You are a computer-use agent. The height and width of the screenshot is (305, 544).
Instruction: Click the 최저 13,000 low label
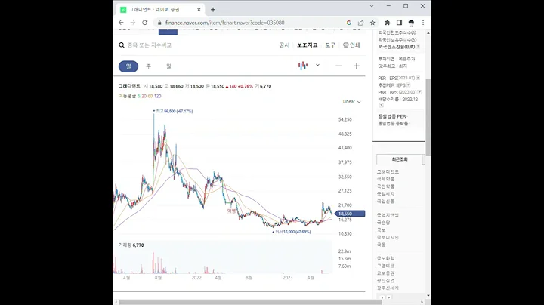point(293,232)
